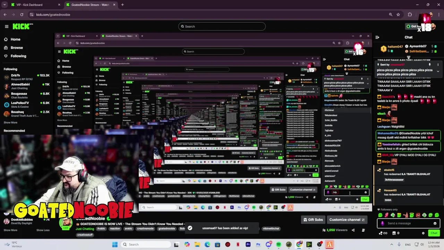Unpin the pinned chat message with pin icon
This screenshot has width=444, height=250.
430,65
